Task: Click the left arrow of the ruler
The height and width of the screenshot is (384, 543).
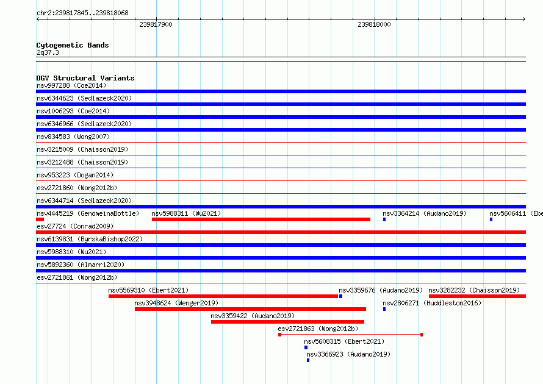Action: (x=38, y=19)
